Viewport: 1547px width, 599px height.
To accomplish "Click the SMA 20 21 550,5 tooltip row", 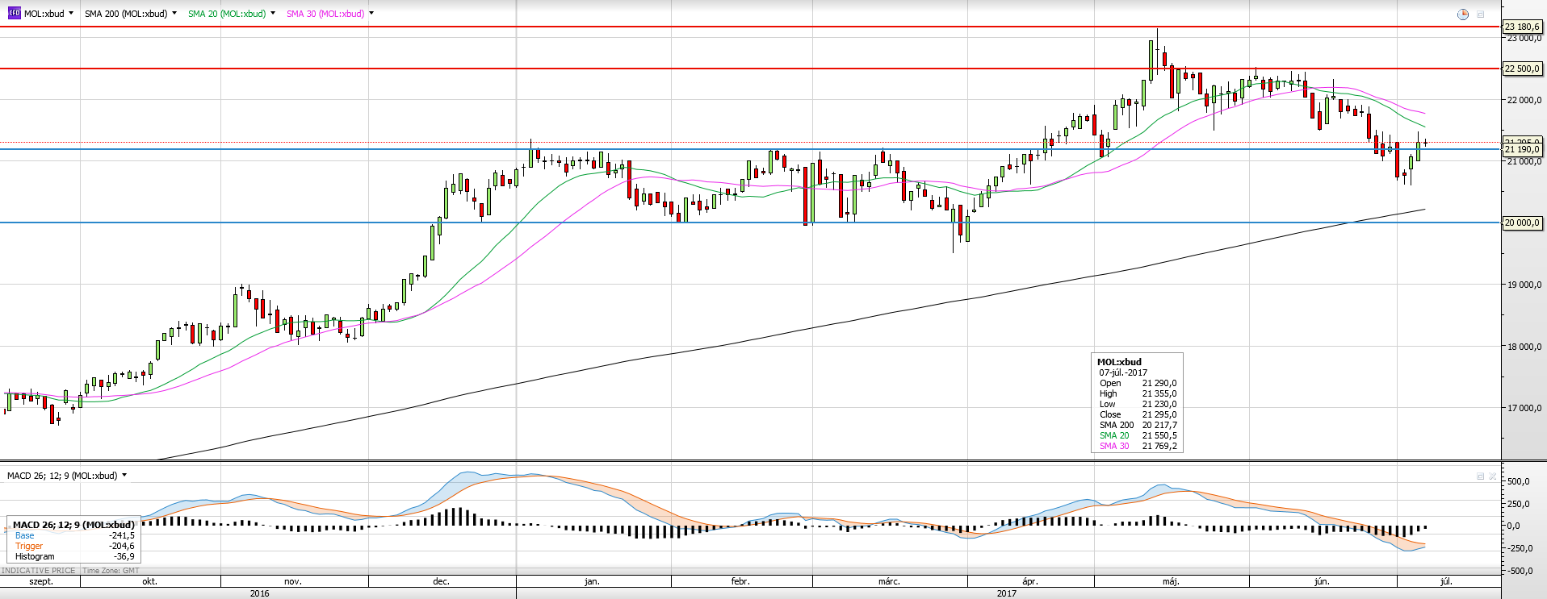I will [x=1138, y=435].
